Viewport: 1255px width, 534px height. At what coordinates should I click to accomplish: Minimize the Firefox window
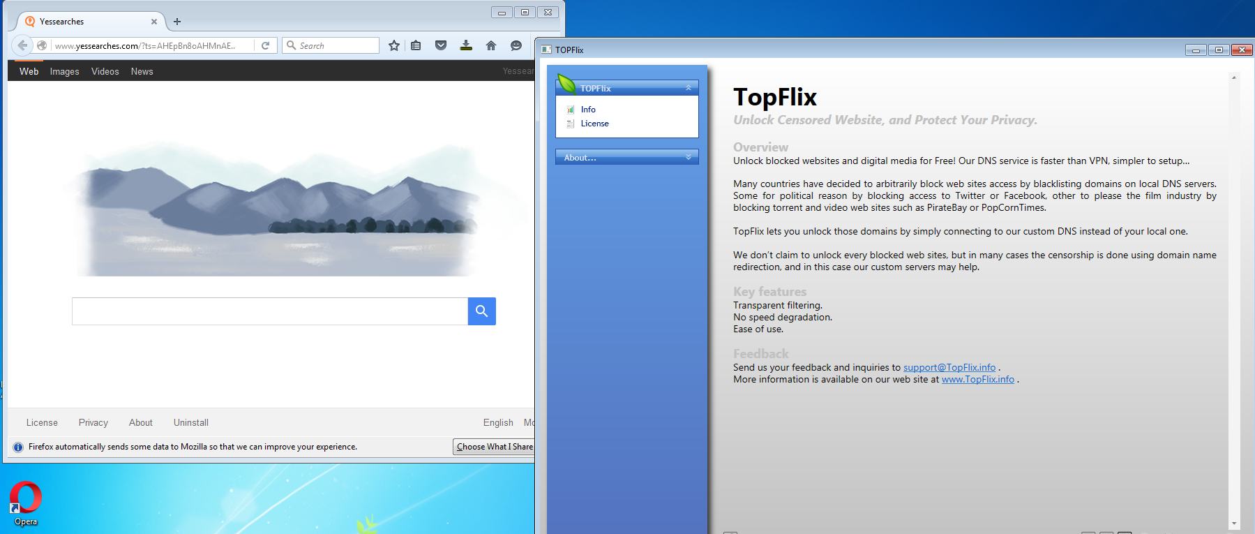point(502,12)
